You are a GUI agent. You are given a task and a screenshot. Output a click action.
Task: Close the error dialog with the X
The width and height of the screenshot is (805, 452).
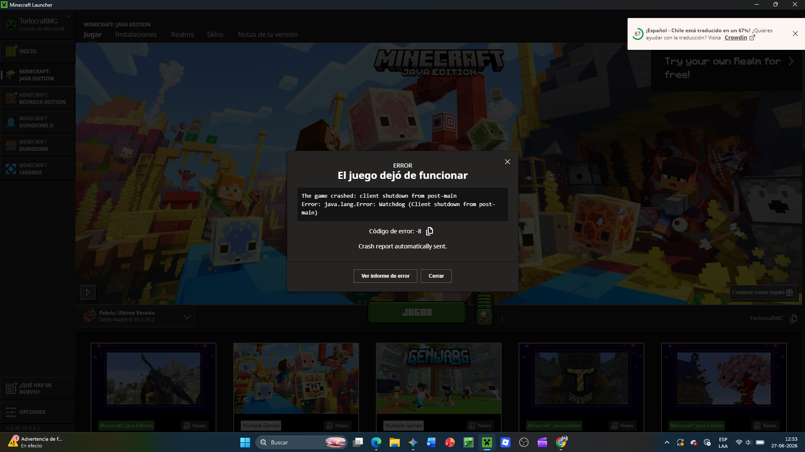click(x=508, y=162)
